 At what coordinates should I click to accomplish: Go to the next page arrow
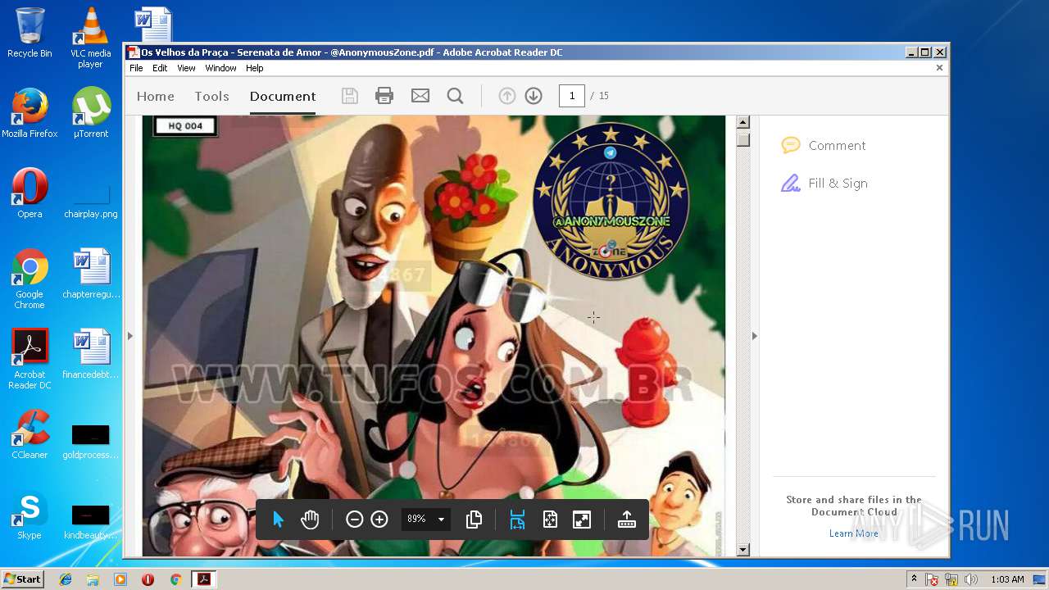(x=534, y=96)
